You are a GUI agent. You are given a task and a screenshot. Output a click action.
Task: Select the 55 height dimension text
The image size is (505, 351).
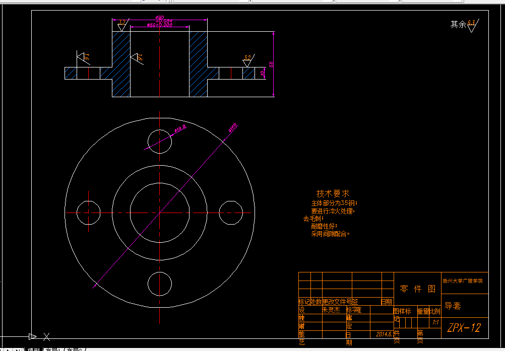coord(271,64)
